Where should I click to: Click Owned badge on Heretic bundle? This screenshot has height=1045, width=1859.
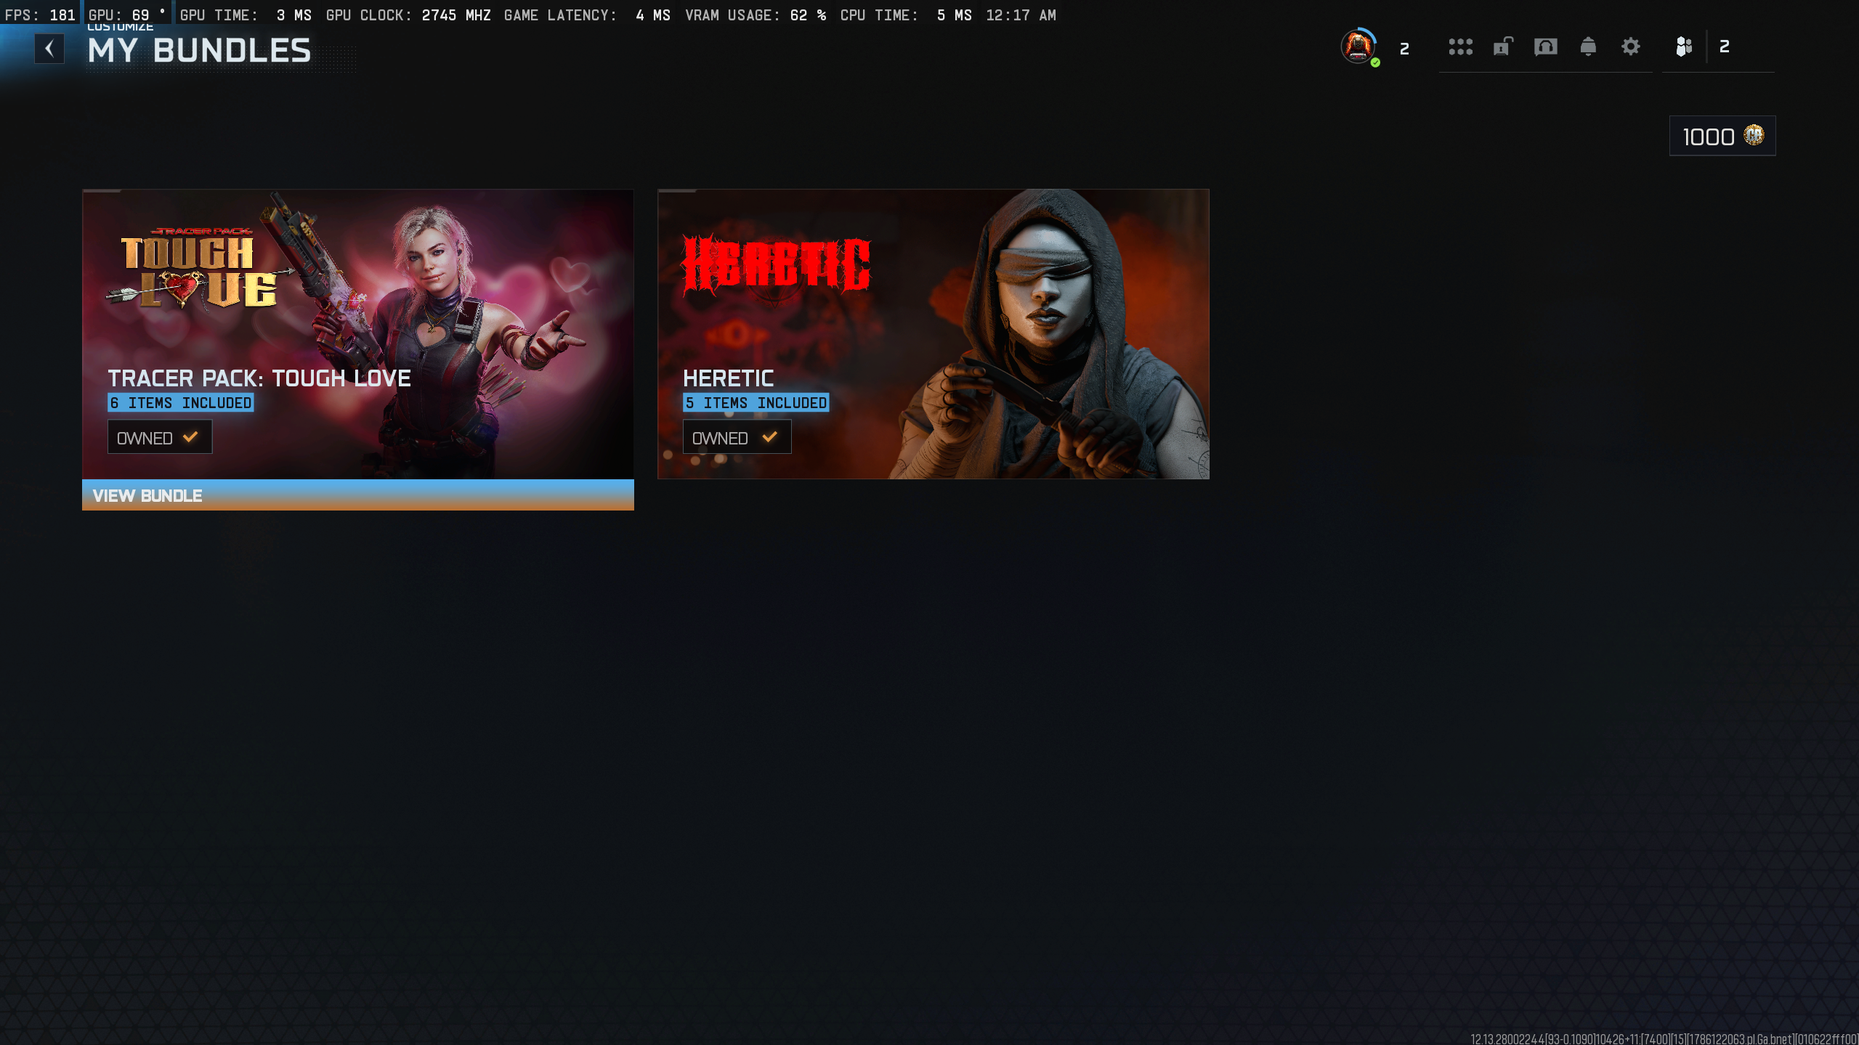737,437
